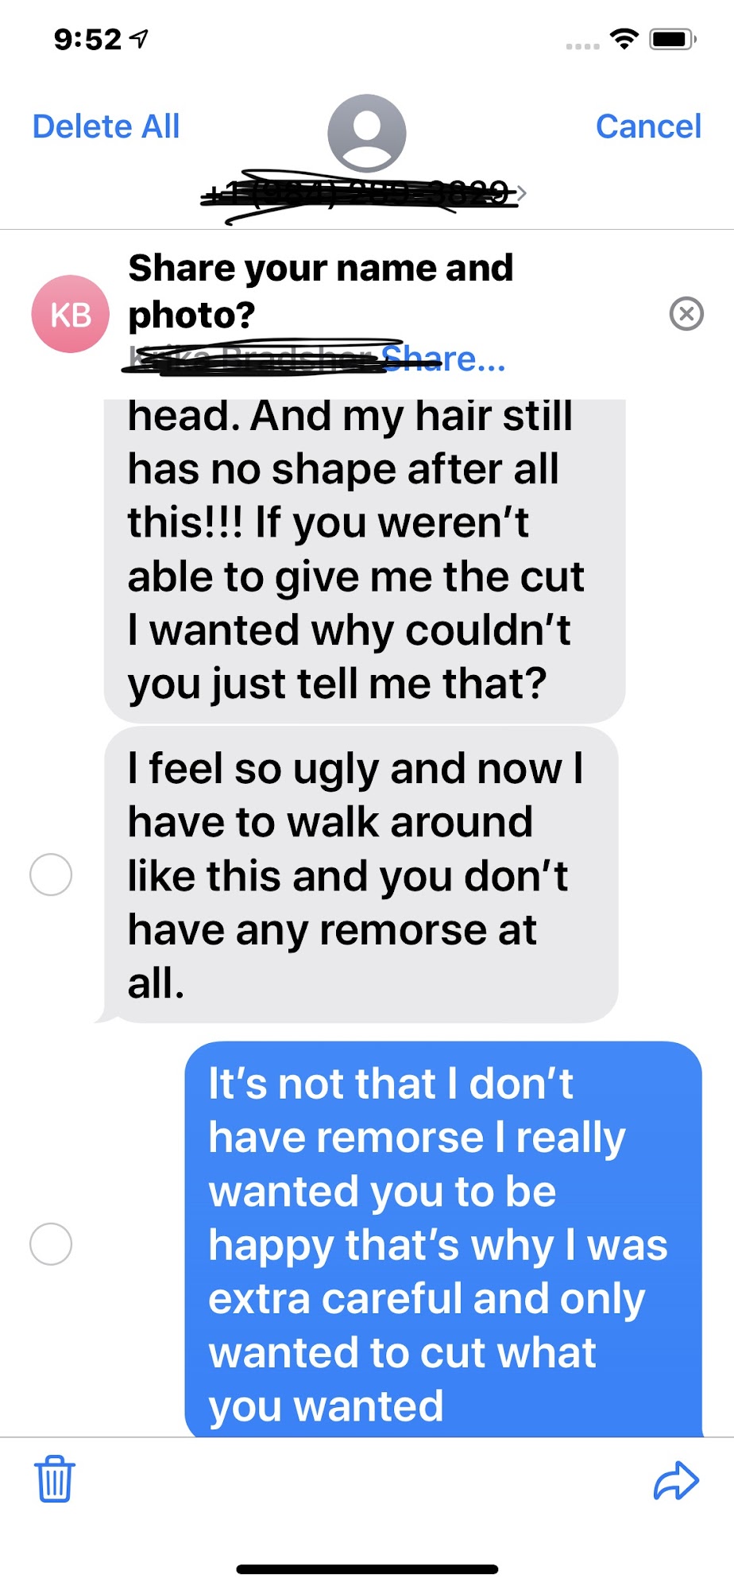The image size is (734, 1590).
Task: Tap the 9:52 clock in status bar
Action: pyautogui.click(x=87, y=39)
